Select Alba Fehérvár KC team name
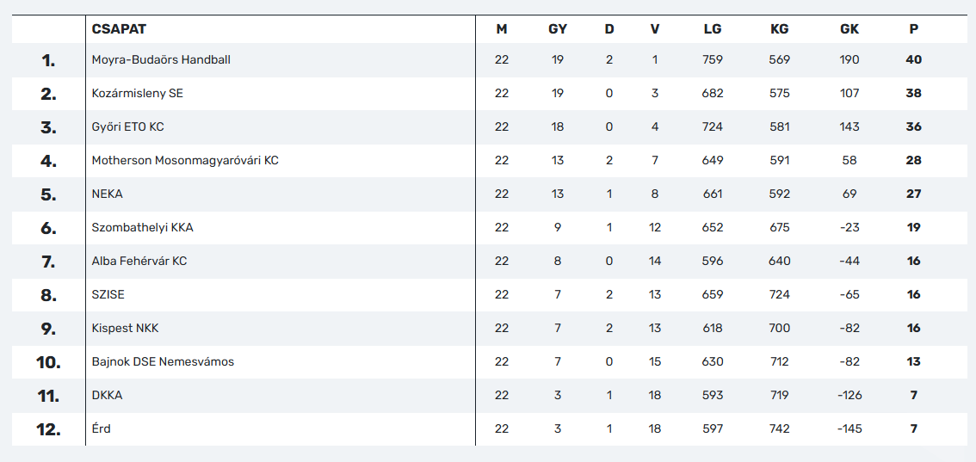This screenshot has height=462, width=976. tap(139, 262)
